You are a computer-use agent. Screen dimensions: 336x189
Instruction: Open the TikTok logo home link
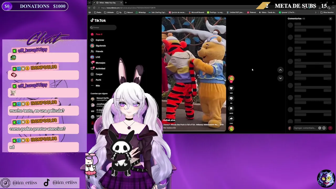click(x=98, y=20)
